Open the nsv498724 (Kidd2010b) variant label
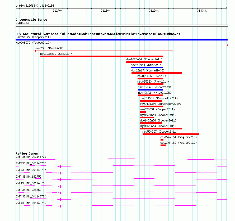 155,93
